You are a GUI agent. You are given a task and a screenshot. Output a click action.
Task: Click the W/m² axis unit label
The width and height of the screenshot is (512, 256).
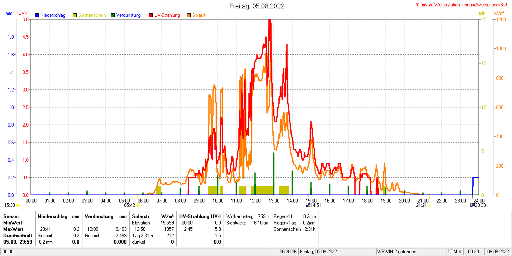pyautogui.click(x=500, y=13)
